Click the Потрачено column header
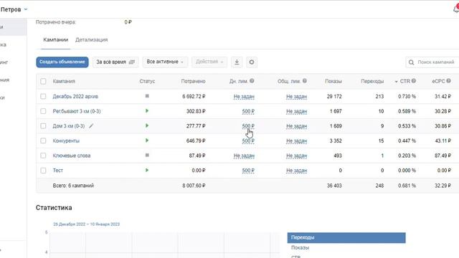This screenshot has width=459, height=258. coord(193,81)
